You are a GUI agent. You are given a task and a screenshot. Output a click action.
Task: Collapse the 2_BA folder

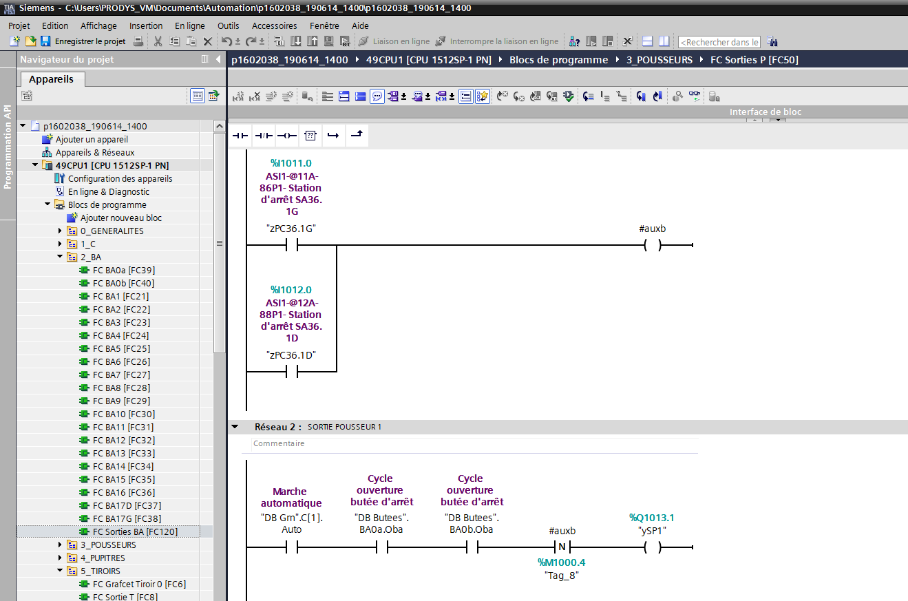(x=60, y=257)
